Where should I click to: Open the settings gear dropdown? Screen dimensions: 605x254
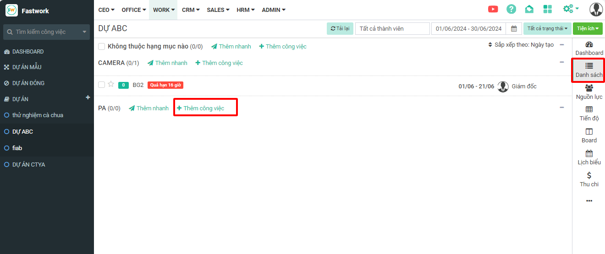[570, 9]
